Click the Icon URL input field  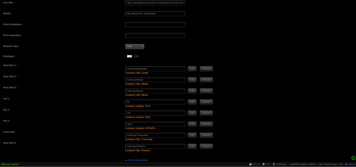click(155, 3)
